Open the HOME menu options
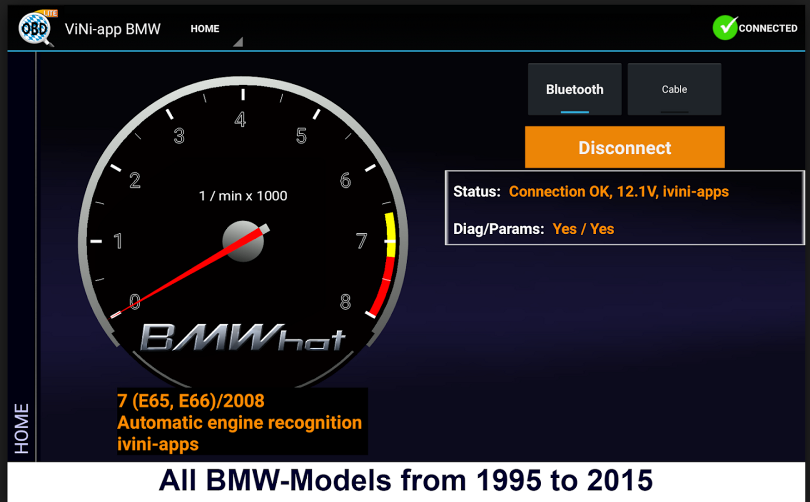The image size is (810, 502). click(x=205, y=29)
